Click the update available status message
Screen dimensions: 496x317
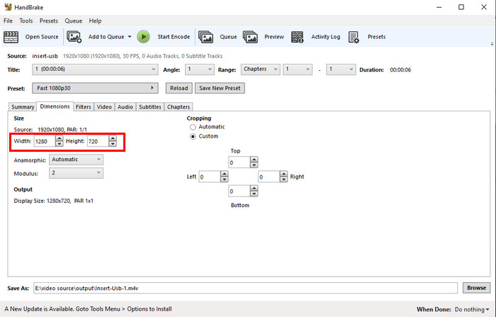coord(89,308)
